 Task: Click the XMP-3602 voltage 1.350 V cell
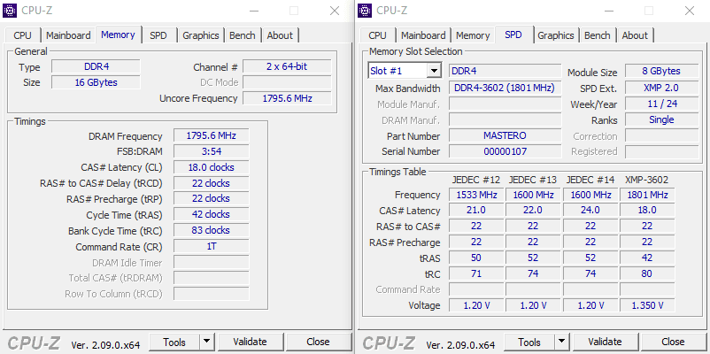tap(647, 305)
